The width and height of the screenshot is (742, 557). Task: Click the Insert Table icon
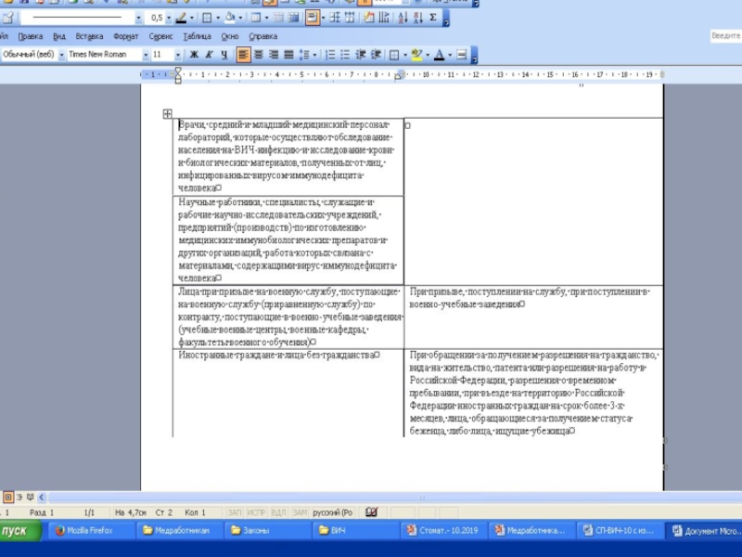click(x=256, y=18)
